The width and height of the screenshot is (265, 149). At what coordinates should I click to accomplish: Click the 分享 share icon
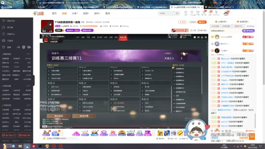coord(193,30)
